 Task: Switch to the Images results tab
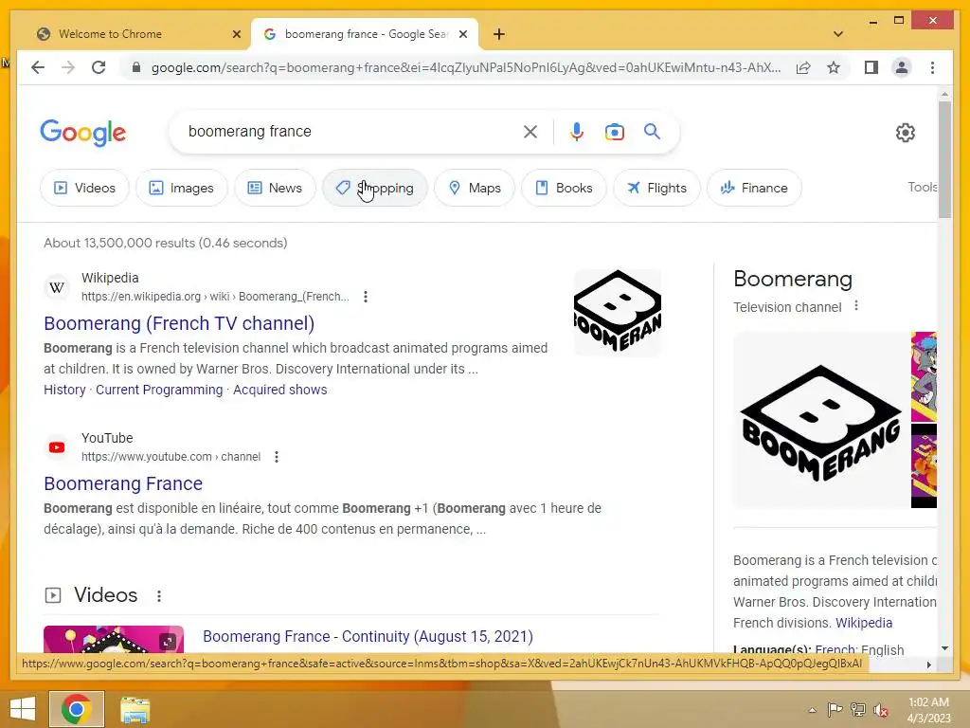(182, 188)
